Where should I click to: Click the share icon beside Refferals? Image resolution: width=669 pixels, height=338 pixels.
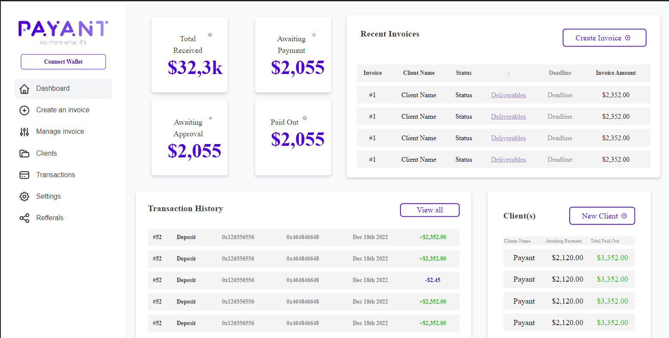click(x=25, y=218)
